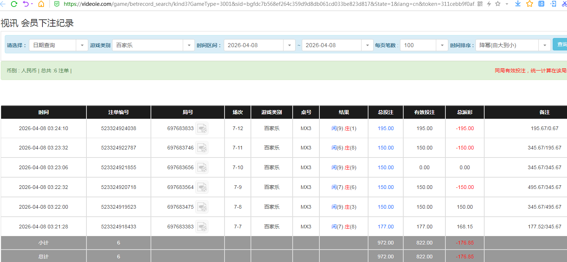Screen dimensions: 567x262
Task: Play the video for round 697683383
Action: click(x=202, y=226)
